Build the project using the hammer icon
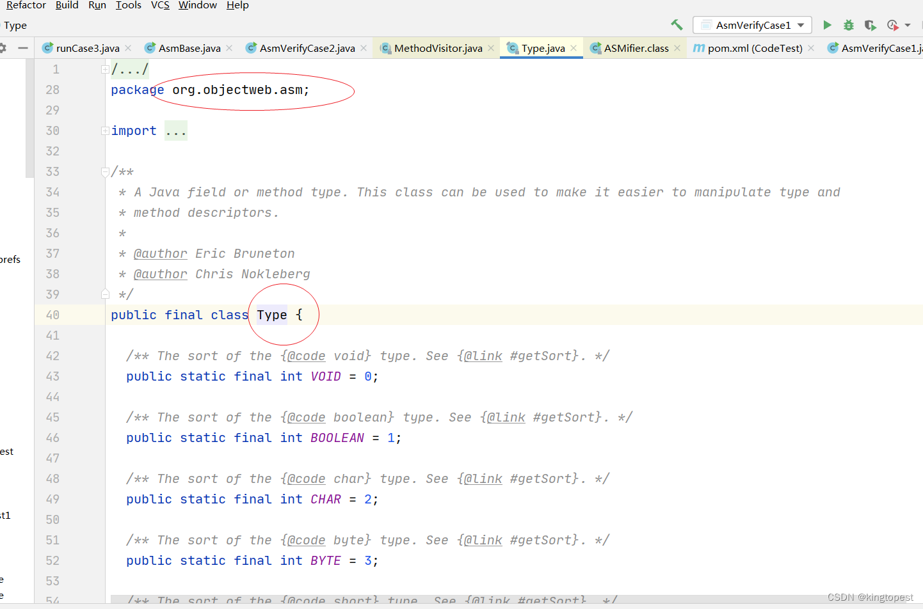This screenshot has width=923, height=609. pos(677,24)
